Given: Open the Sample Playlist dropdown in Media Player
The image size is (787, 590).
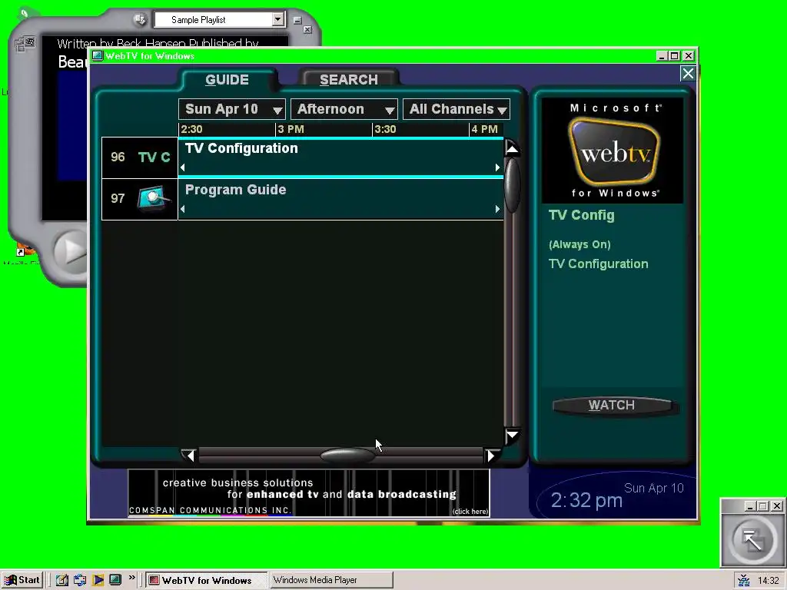Looking at the screenshot, I should point(277,19).
